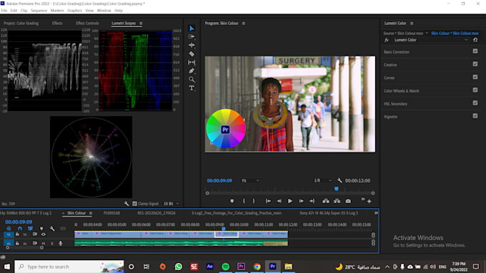The width and height of the screenshot is (486, 273).
Task: Add marker in timeline header
Action: [41, 229]
